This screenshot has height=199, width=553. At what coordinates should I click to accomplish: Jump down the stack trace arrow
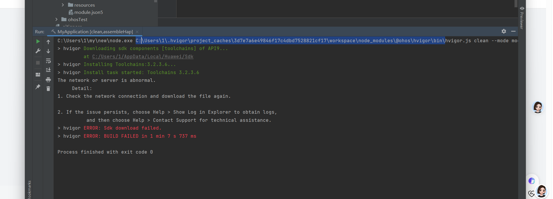(x=48, y=51)
